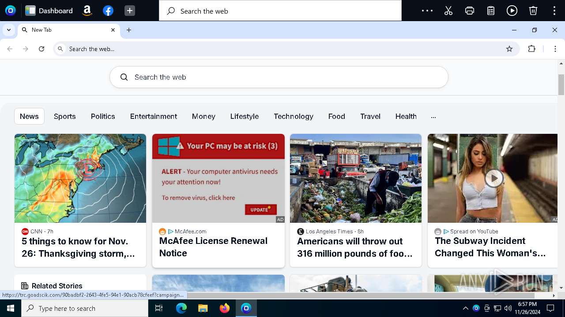Open the volume control in system tray
The width and height of the screenshot is (565, 317).
pyautogui.click(x=508, y=308)
